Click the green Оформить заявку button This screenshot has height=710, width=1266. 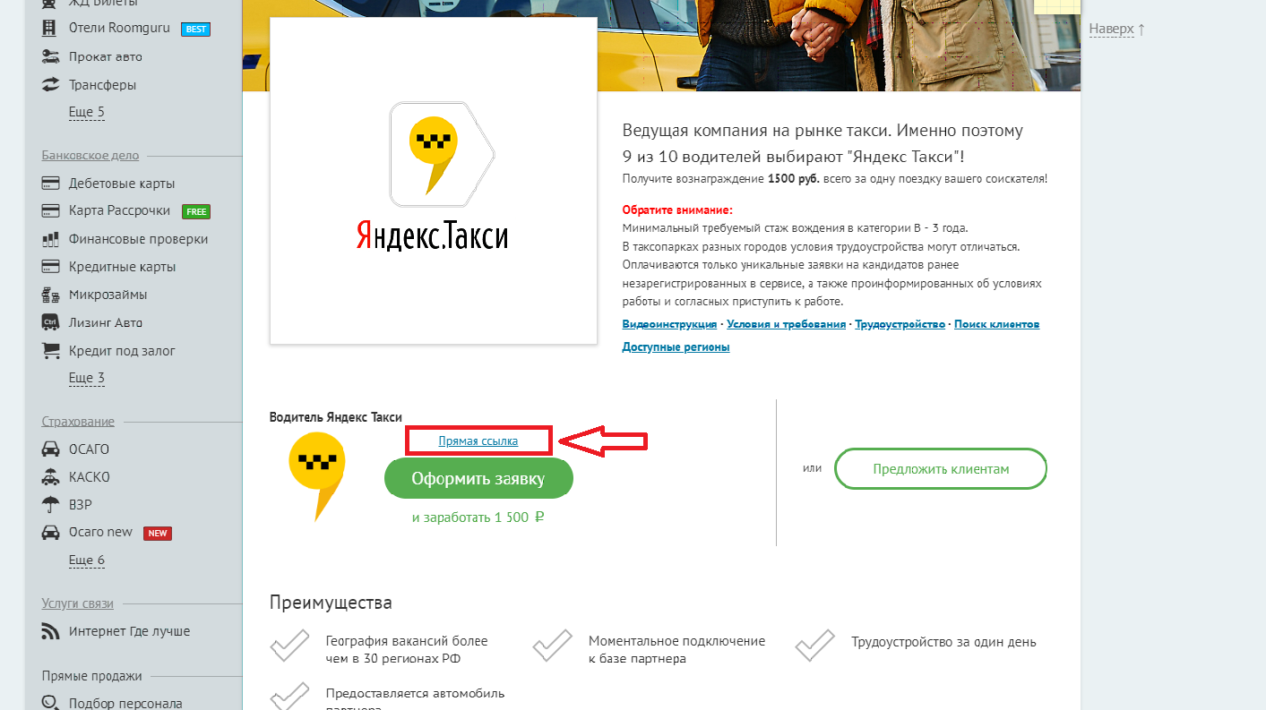click(x=478, y=479)
